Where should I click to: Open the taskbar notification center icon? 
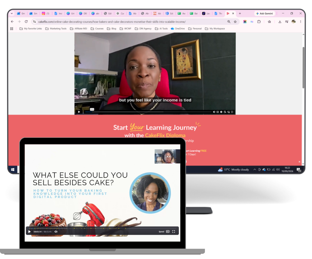(x=299, y=170)
